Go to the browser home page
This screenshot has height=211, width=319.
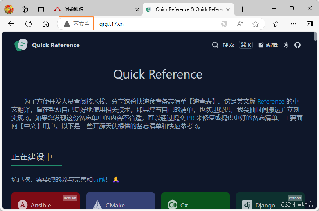pyautogui.click(x=46, y=24)
